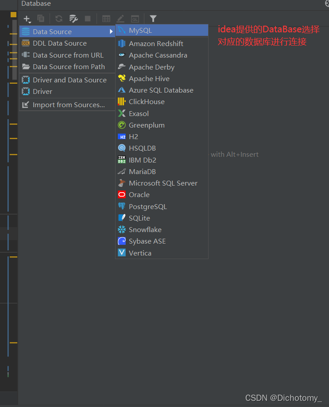The width and height of the screenshot is (329, 407).
Task: Click Import from Sources... menu item
Action: pos(67,105)
